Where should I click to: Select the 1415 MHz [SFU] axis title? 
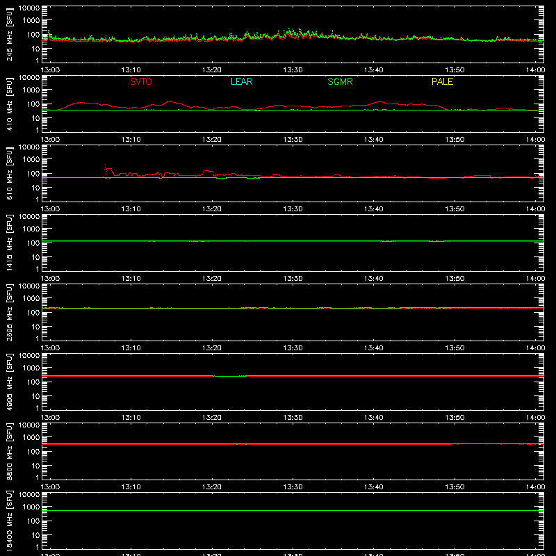(10, 243)
